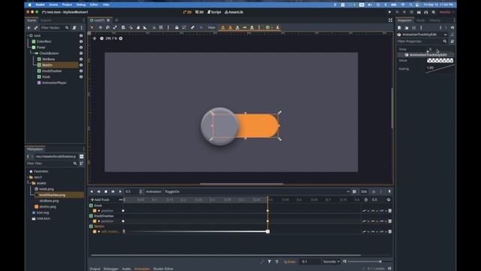Image resolution: width=481 pixels, height=271 pixels.
Task: Click the timeline keyframe at end of SlotOn track
Action: click(x=268, y=231)
